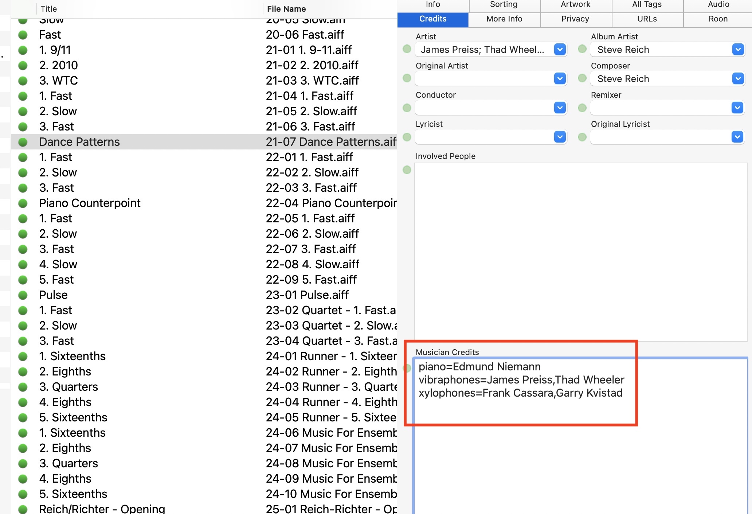Select the 23-01 Pulse.aiff row
752x514 pixels.
[x=307, y=295]
